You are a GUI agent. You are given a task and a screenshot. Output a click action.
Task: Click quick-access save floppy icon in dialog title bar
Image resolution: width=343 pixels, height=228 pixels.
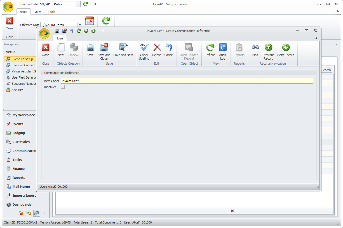coord(57,31)
